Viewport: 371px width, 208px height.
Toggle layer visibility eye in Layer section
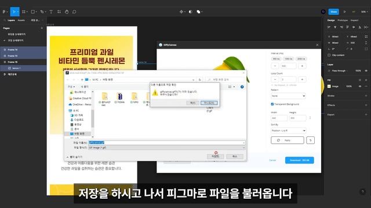tap(366, 70)
